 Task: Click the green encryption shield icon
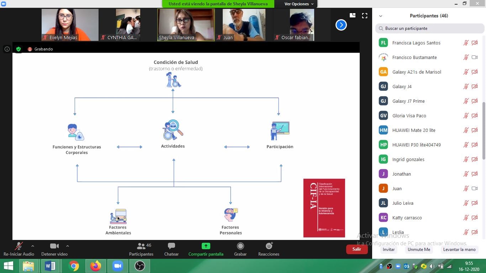[19, 49]
